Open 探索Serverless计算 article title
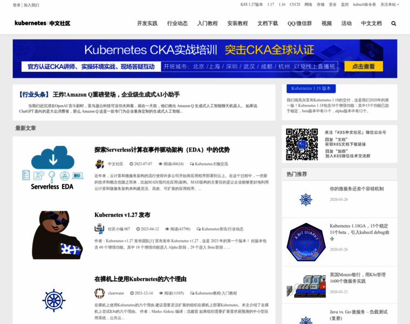410x324 pixels. [x=162, y=150]
